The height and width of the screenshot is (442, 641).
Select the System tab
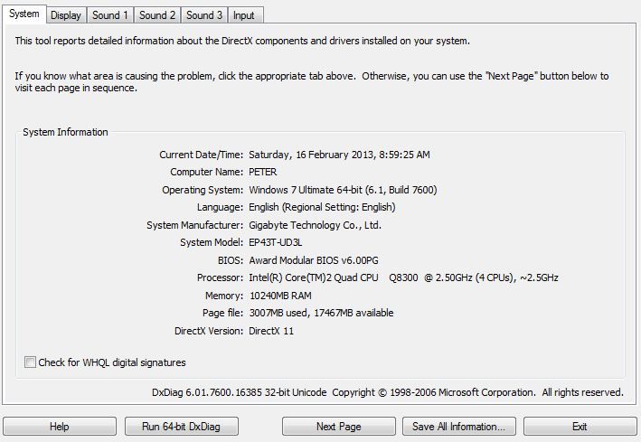click(x=24, y=14)
